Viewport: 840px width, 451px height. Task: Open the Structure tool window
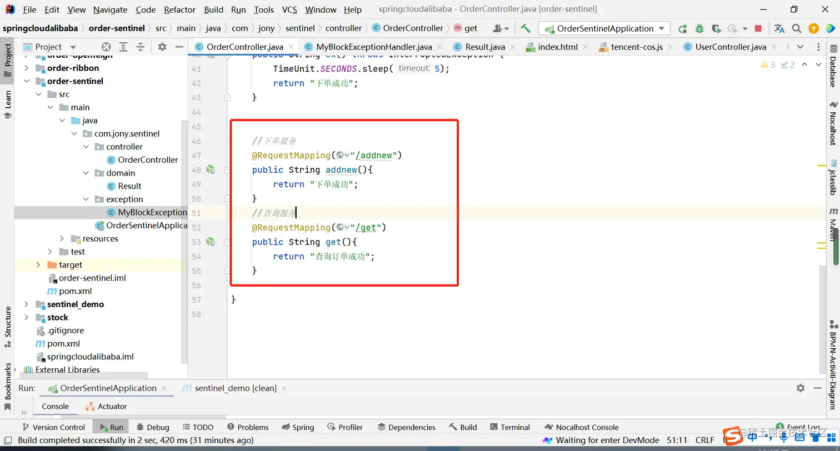8,327
